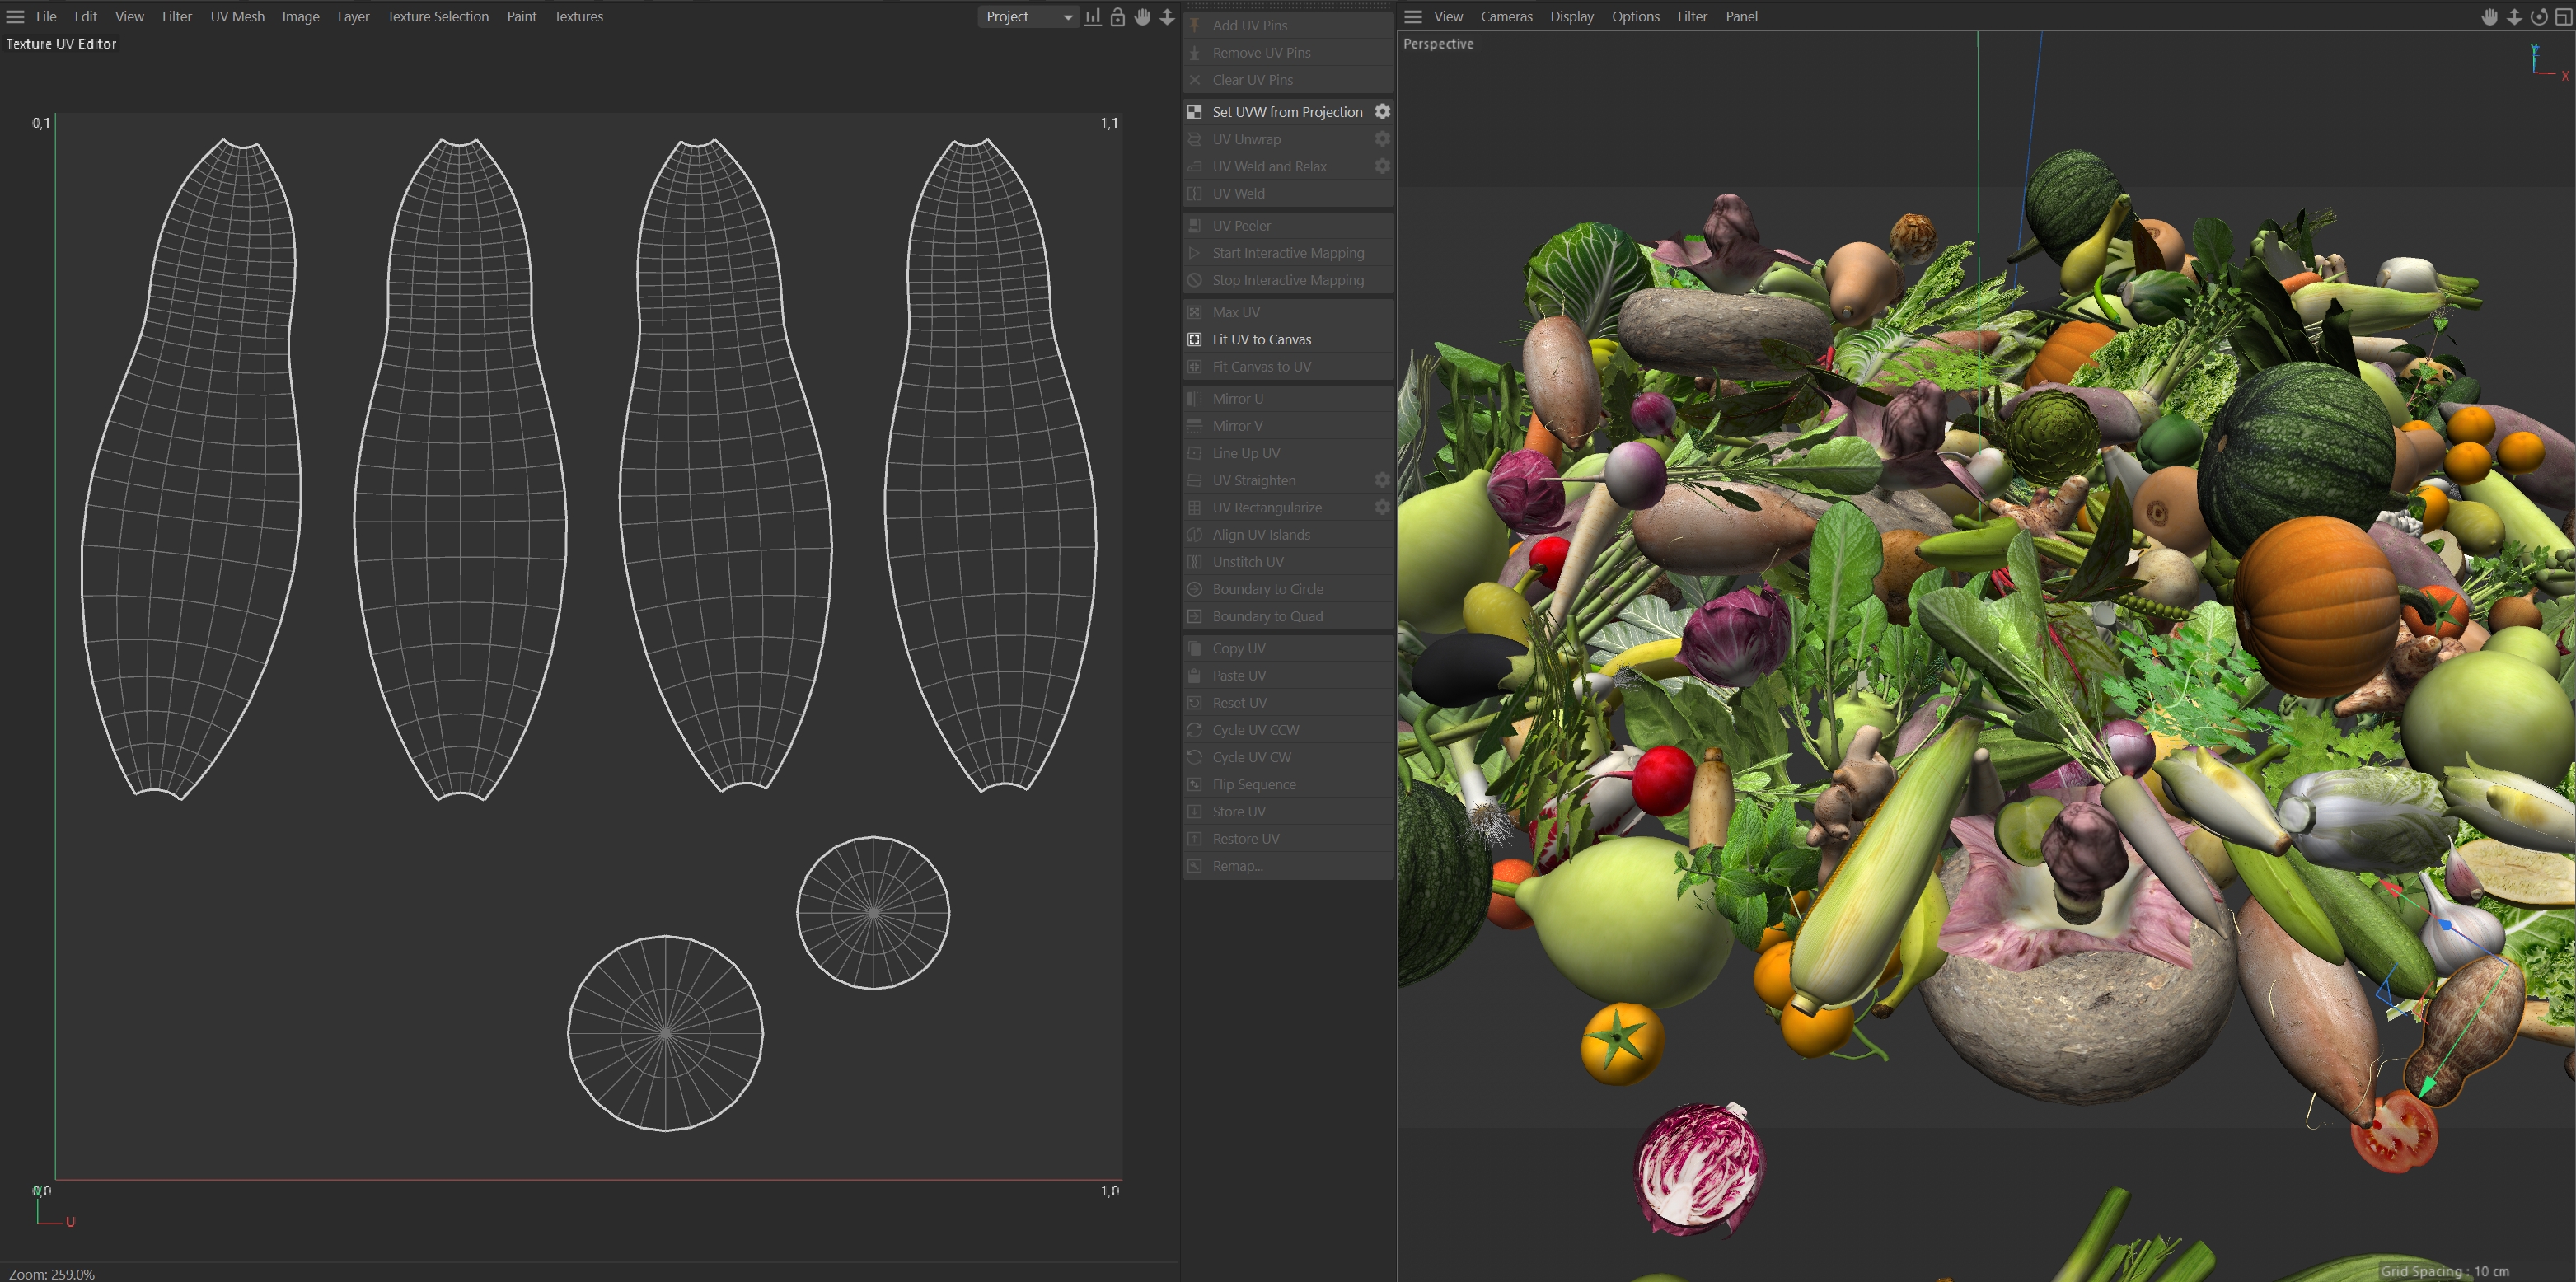This screenshot has width=2576, height=1282.
Task: Click the histogram bars icon beside Project
Action: tap(1093, 17)
